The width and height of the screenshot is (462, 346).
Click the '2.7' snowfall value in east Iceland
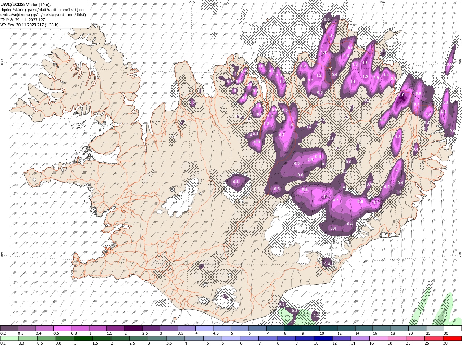[x=402, y=94]
